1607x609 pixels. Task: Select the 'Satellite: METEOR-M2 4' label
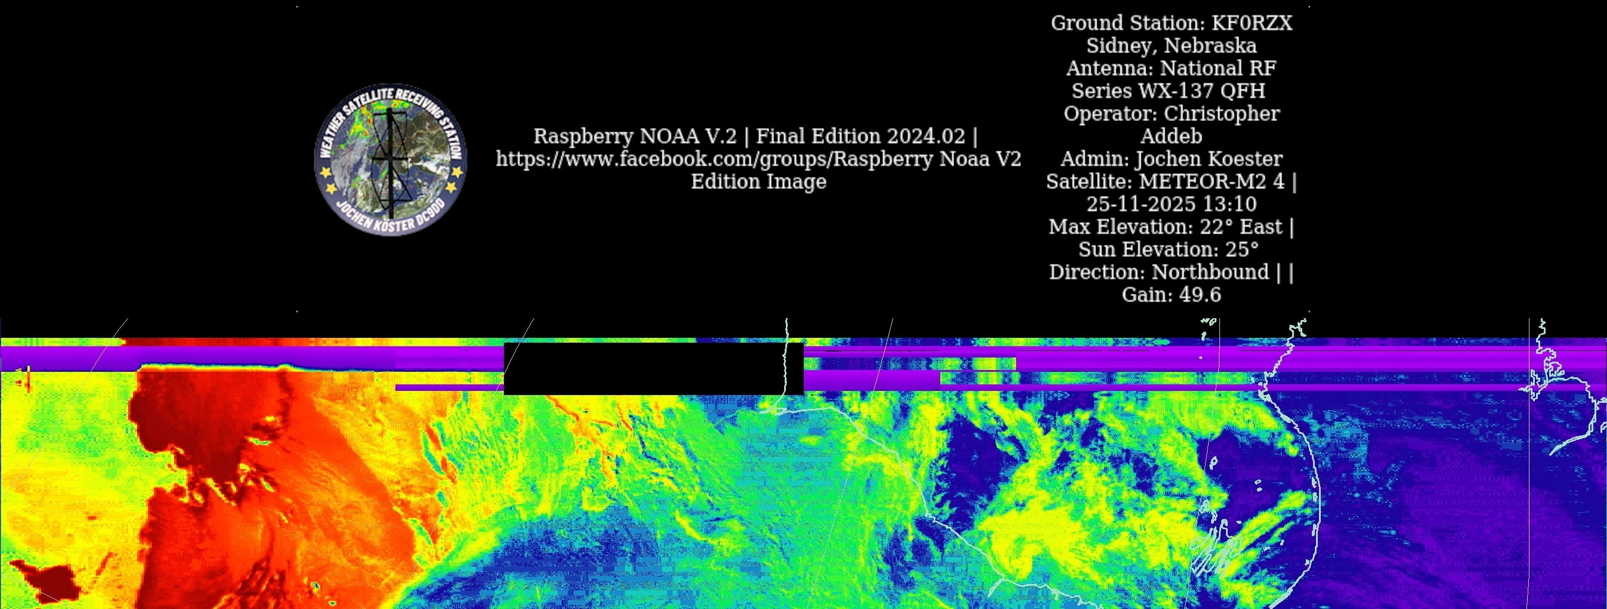point(1165,181)
